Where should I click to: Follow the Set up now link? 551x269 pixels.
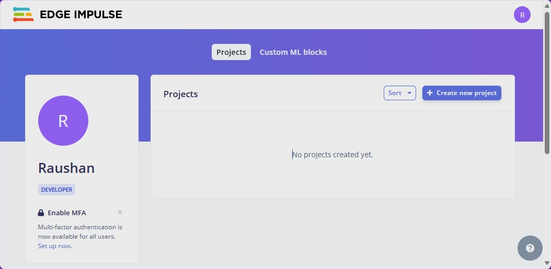point(54,246)
